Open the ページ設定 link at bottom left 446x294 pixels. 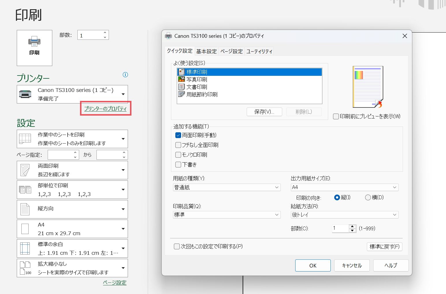tap(115, 283)
